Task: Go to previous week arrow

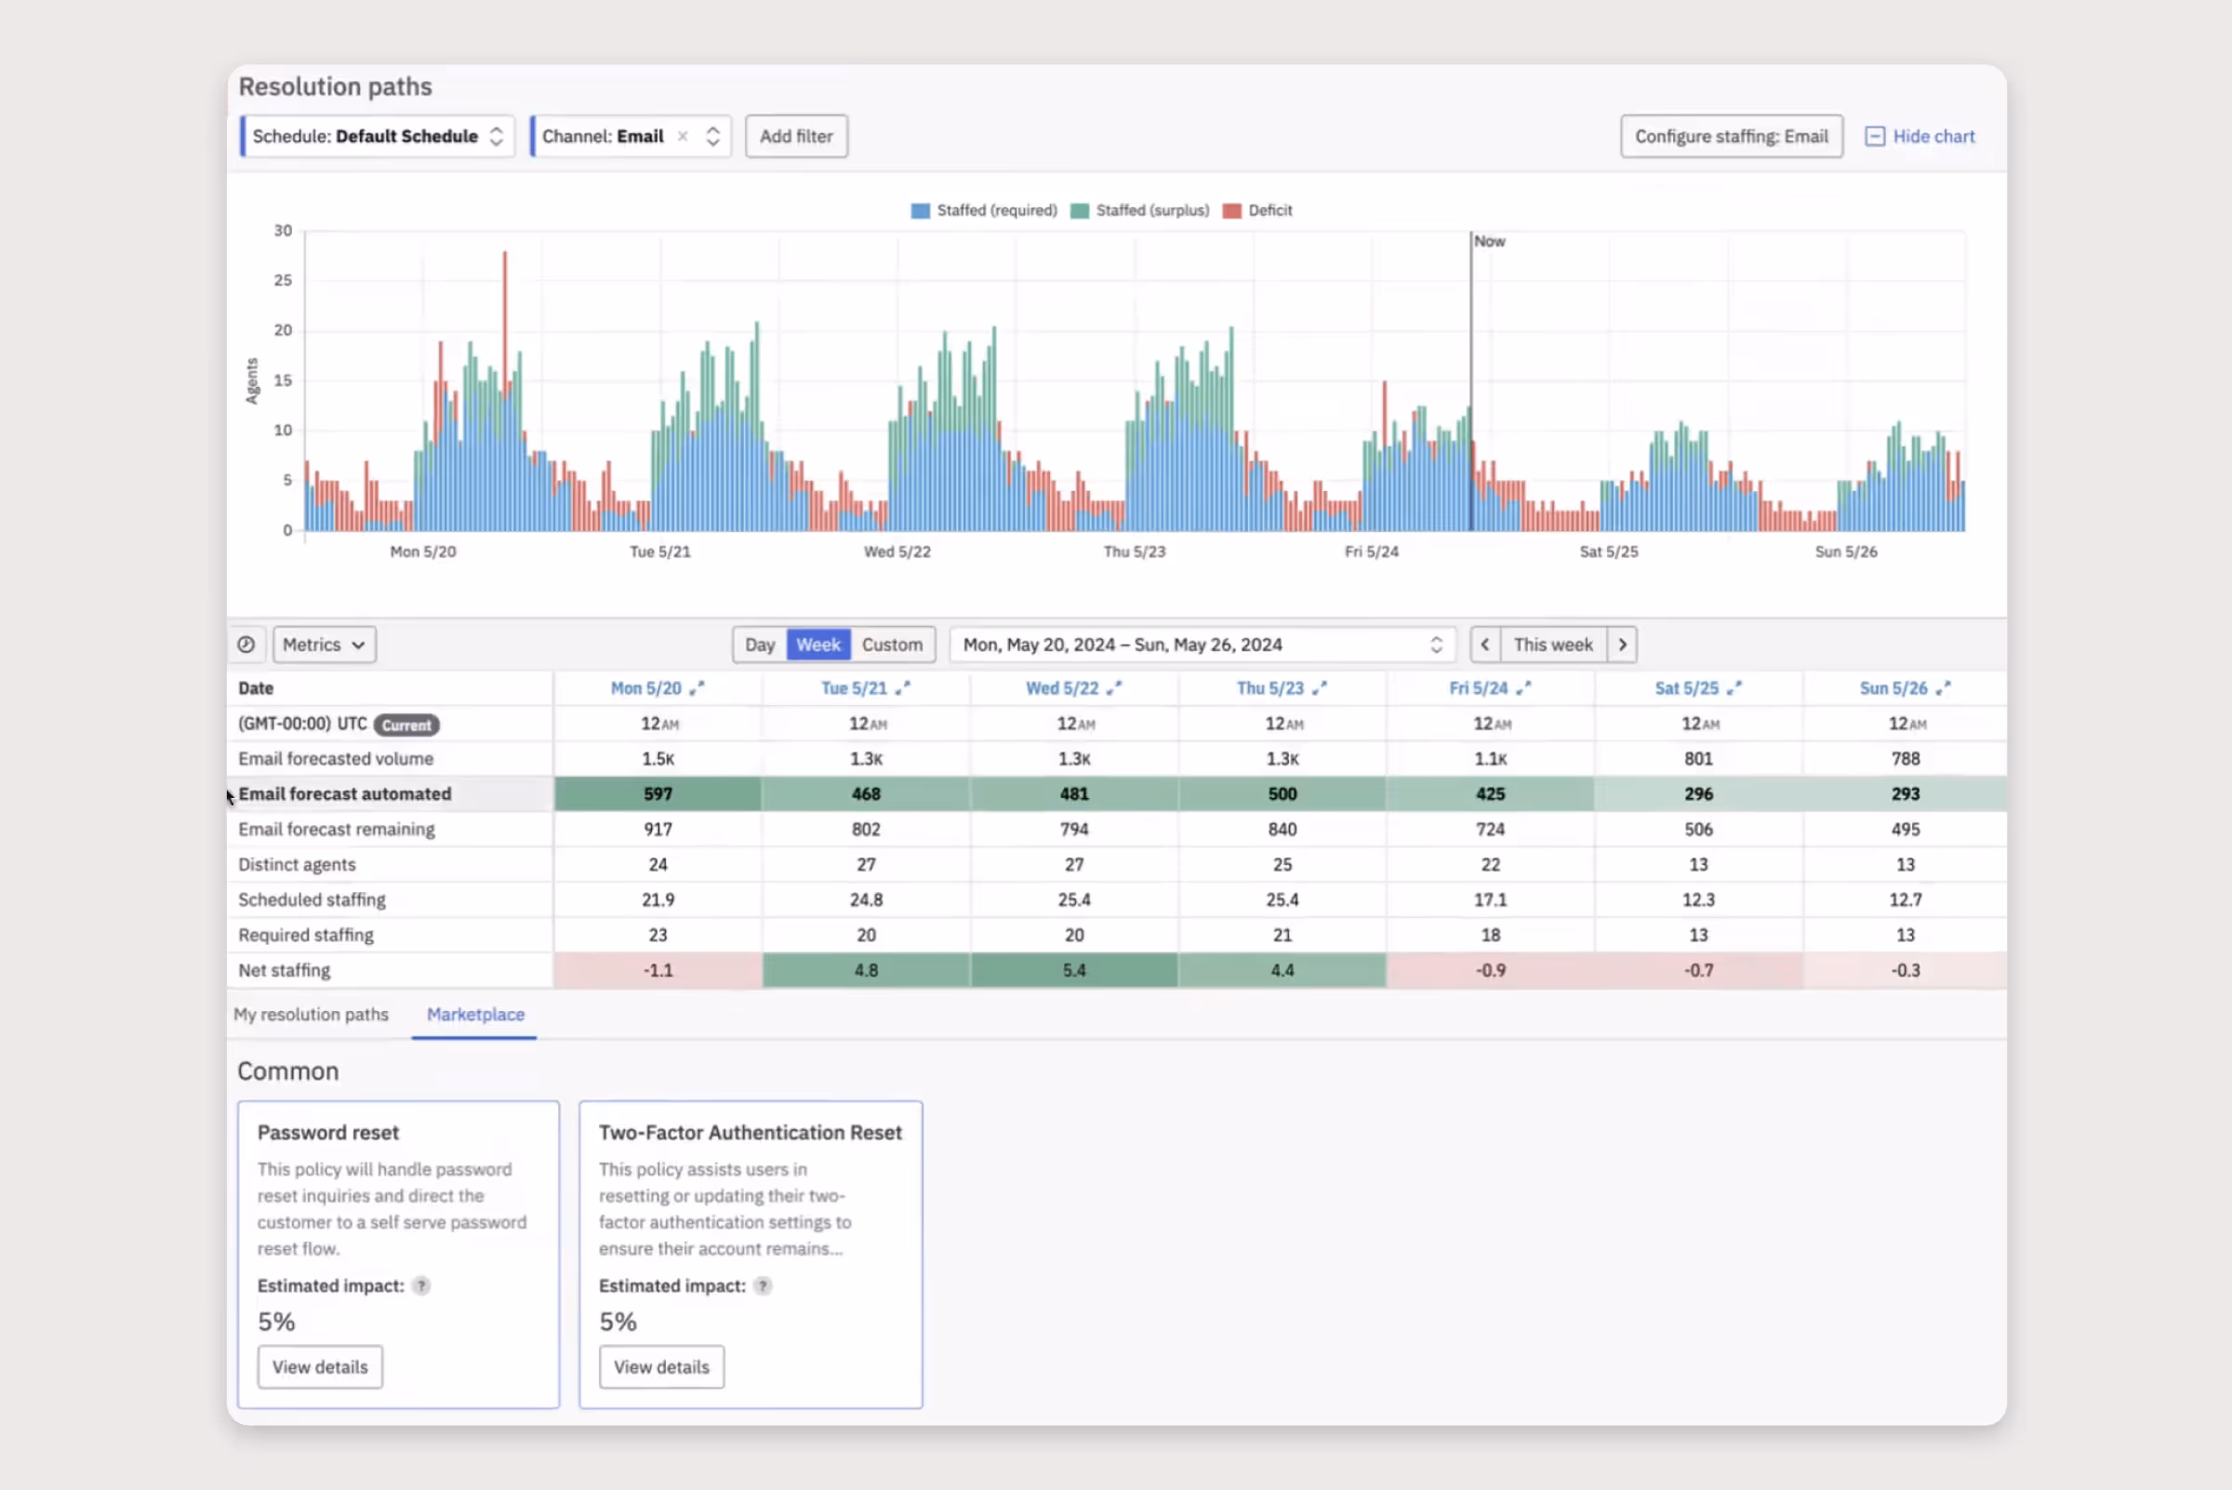Action: pyautogui.click(x=1485, y=645)
